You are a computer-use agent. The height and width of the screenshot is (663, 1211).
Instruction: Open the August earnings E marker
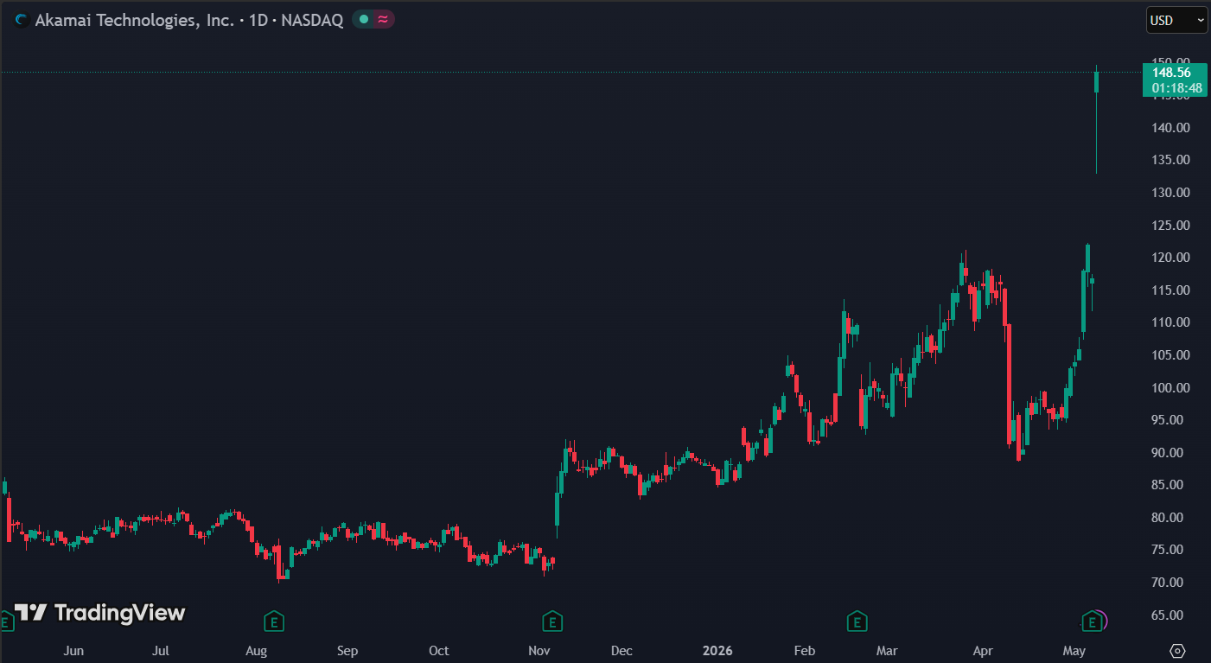[274, 621]
